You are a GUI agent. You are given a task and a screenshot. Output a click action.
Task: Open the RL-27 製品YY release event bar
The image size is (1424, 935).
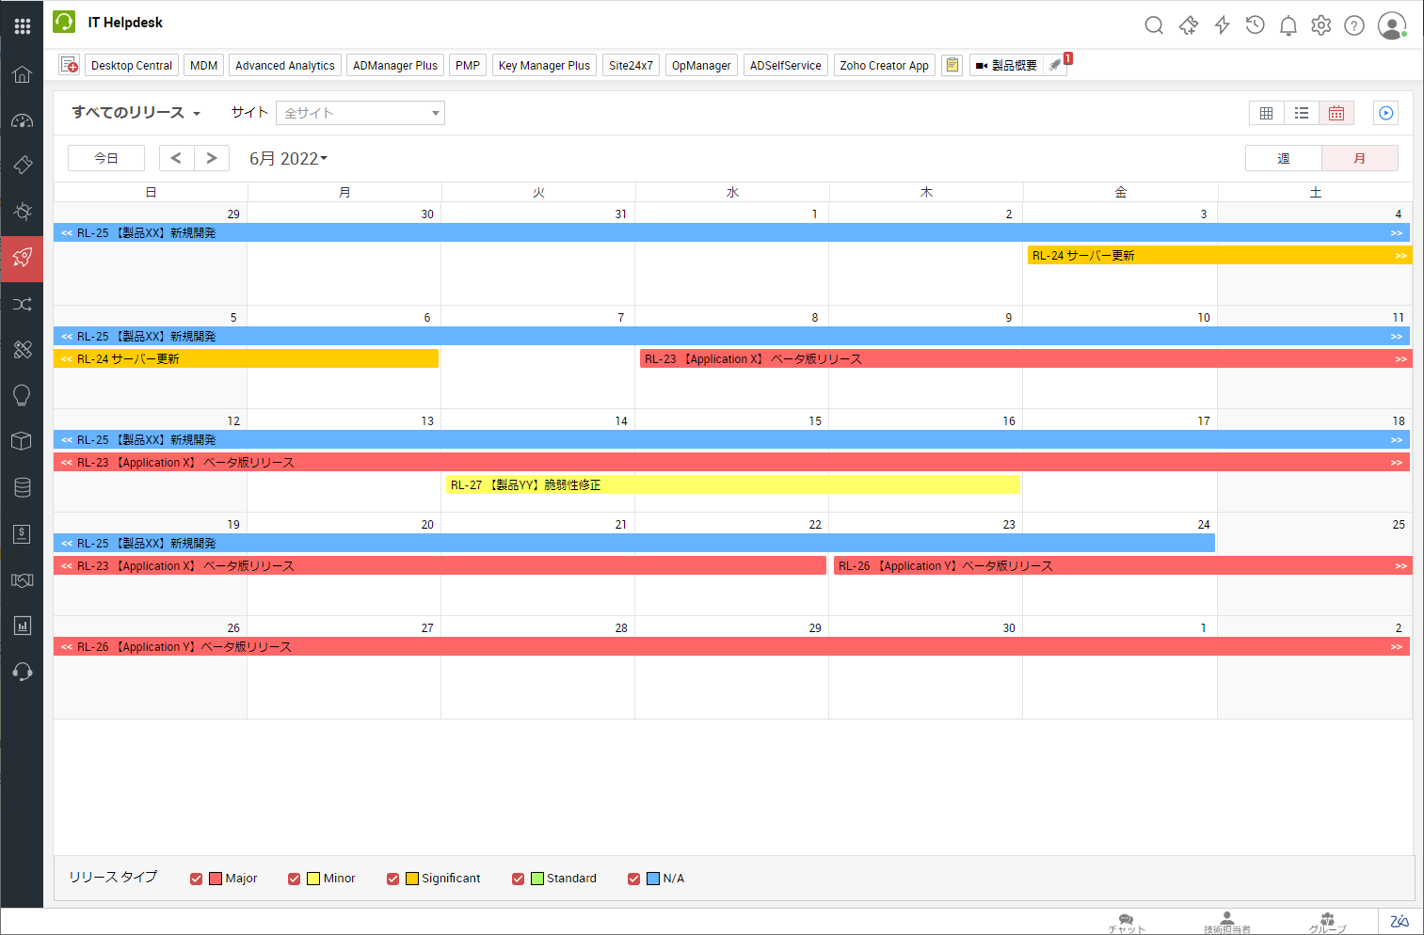(x=732, y=484)
